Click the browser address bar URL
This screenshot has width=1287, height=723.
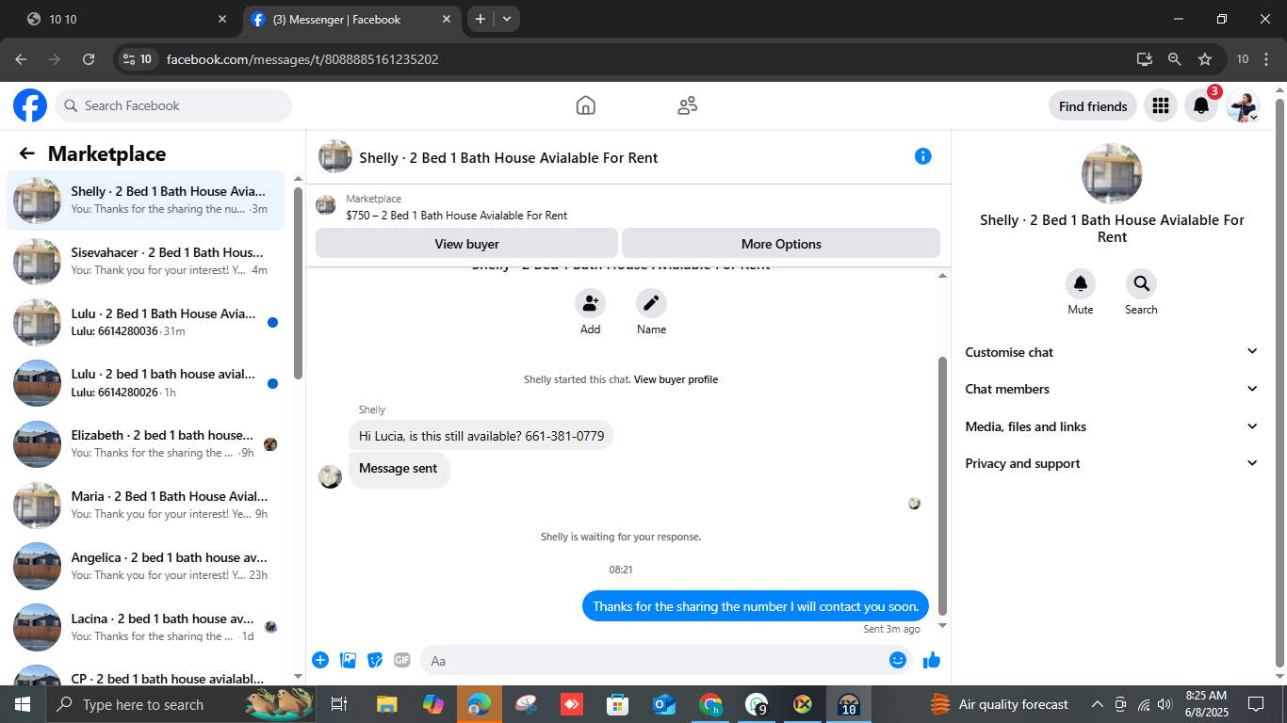[x=302, y=59]
